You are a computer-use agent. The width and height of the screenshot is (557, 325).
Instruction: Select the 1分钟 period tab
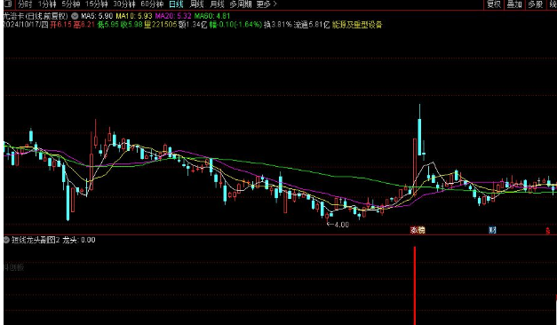pos(47,4)
